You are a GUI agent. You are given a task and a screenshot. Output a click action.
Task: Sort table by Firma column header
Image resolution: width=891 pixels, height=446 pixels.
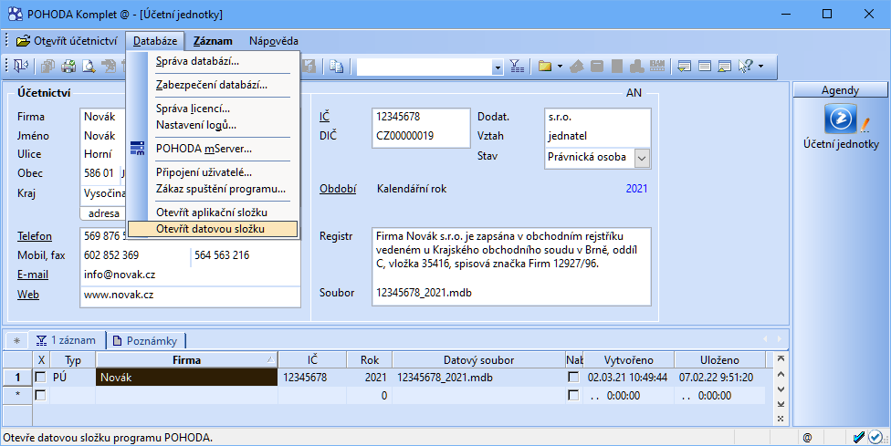coord(186,360)
